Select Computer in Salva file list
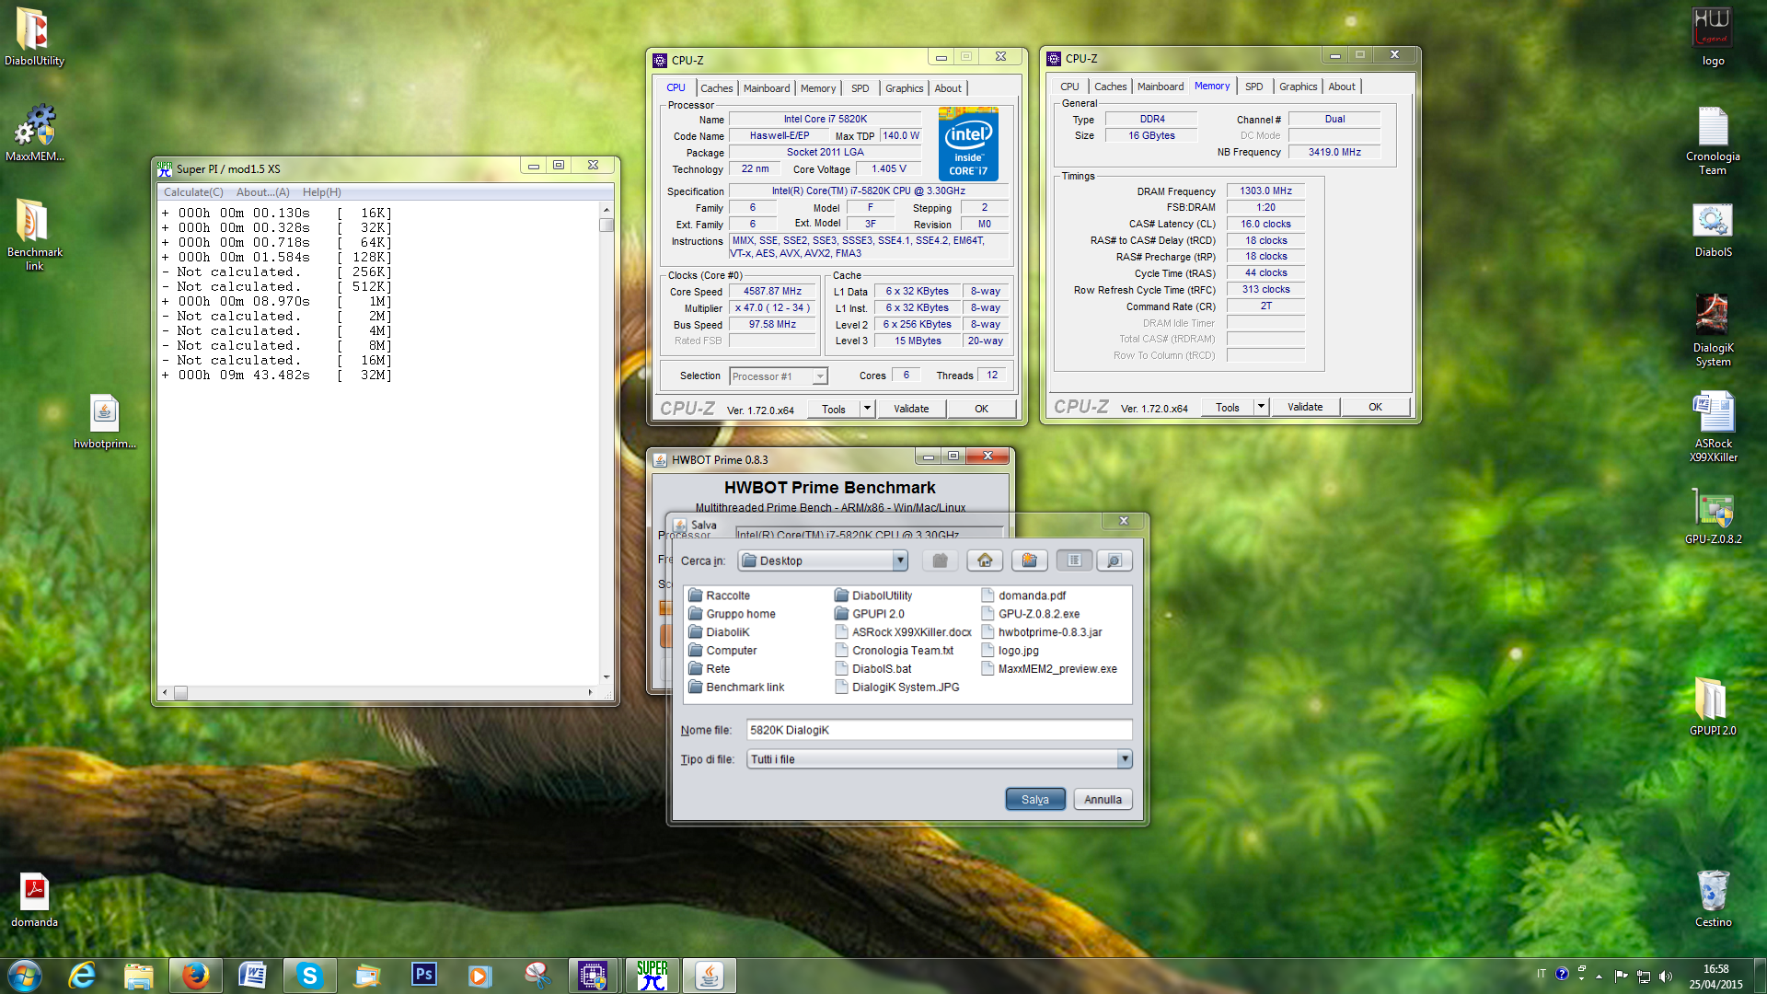The height and width of the screenshot is (994, 1767). tap(722, 651)
